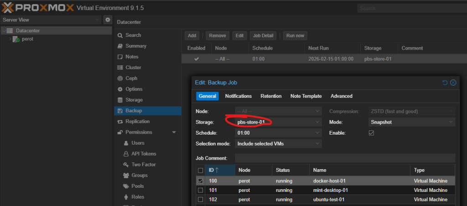The image size is (467, 206).
Task: Click the API Tokens icon
Action: click(x=126, y=154)
